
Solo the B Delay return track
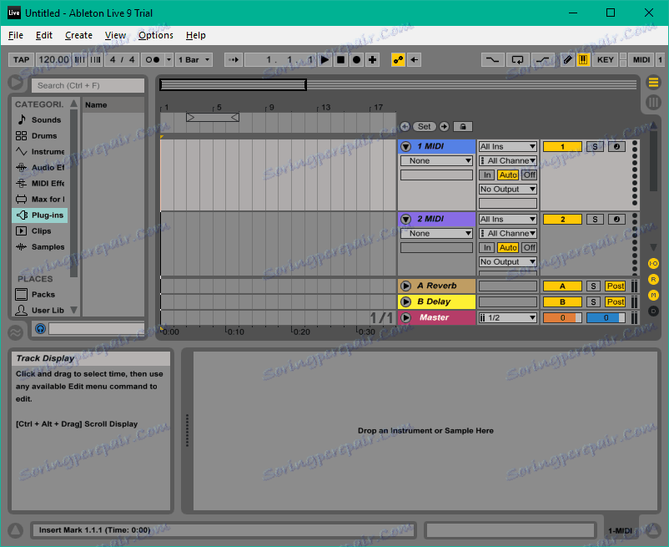point(593,302)
